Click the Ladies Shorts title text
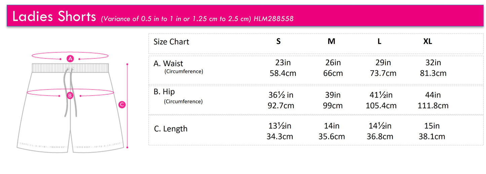This screenshot has height=174, width=486. pos(54,17)
